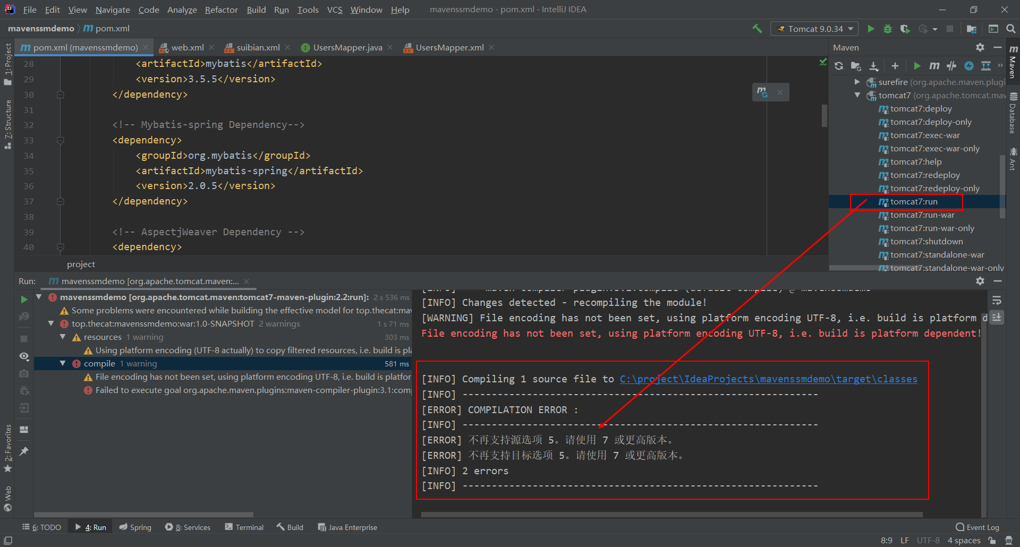
Task: Run selected Maven build icon
Action: pos(917,66)
